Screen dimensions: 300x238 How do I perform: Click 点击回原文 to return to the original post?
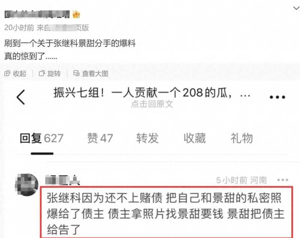click(152, 104)
